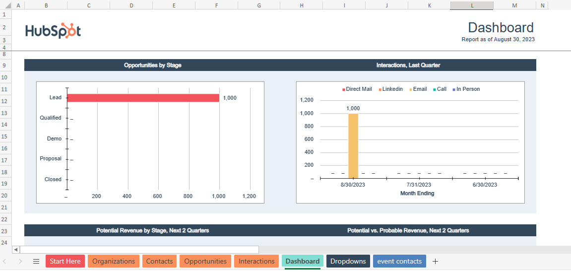Open the Contacts sheet tab
Image resolution: width=571 pixels, height=272 pixels.
160,262
